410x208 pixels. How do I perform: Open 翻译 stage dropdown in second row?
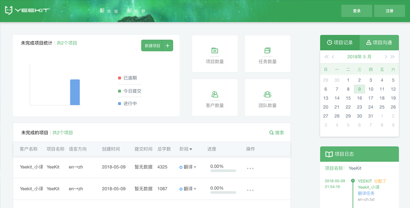[x=195, y=189]
